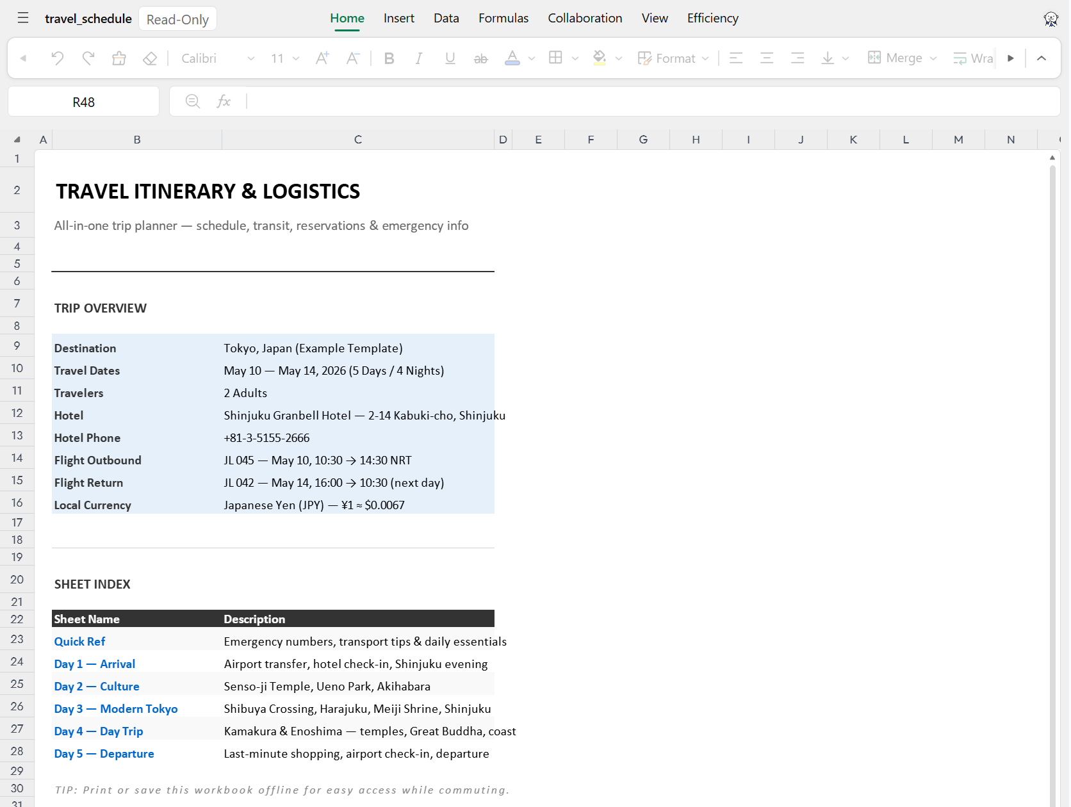Image resolution: width=1071 pixels, height=807 pixels.
Task: Open the Collaboration tab
Action: (x=585, y=19)
